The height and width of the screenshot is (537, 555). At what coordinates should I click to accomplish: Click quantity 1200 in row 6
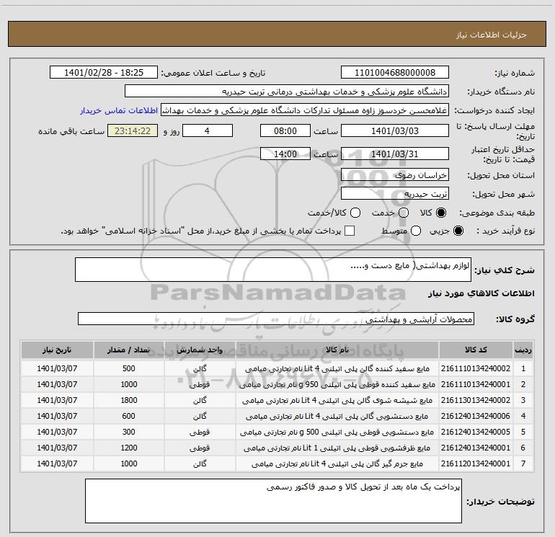click(129, 448)
